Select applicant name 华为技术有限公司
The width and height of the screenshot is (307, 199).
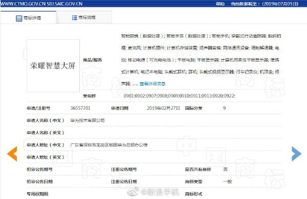[87, 120]
